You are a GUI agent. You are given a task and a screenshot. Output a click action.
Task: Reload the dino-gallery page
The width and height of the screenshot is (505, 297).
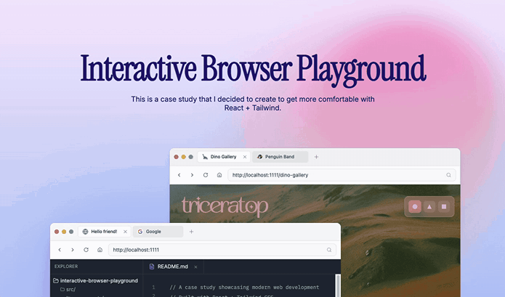[206, 175]
